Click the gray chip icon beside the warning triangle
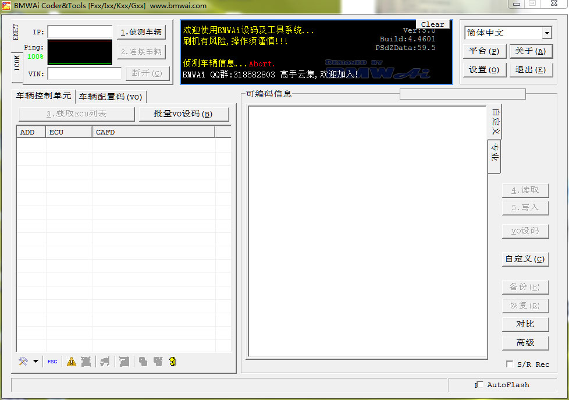 click(x=86, y=362)
